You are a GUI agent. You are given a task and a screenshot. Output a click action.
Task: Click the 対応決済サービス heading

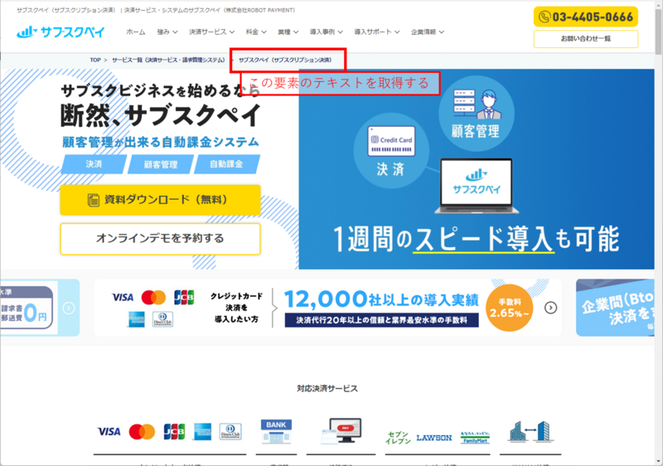(327, 388)
